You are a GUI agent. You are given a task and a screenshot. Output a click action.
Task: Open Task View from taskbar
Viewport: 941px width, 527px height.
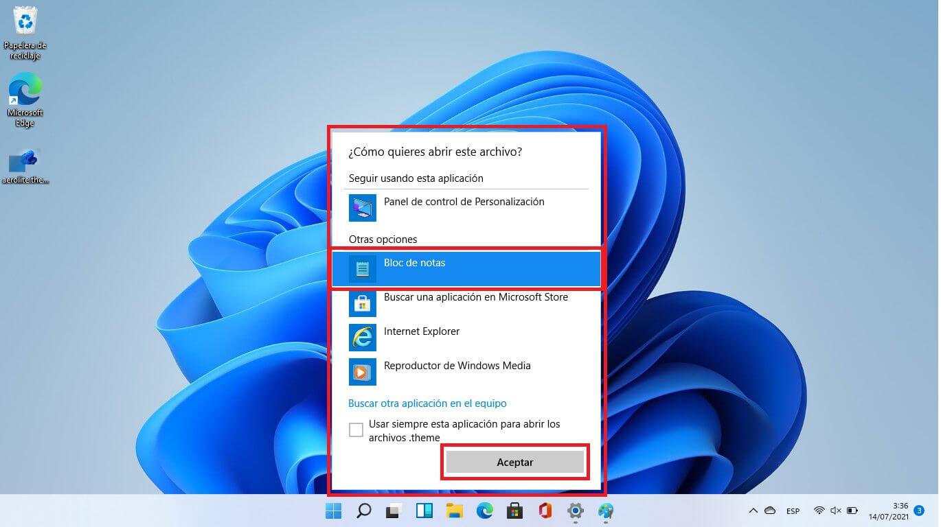(394, 511)
